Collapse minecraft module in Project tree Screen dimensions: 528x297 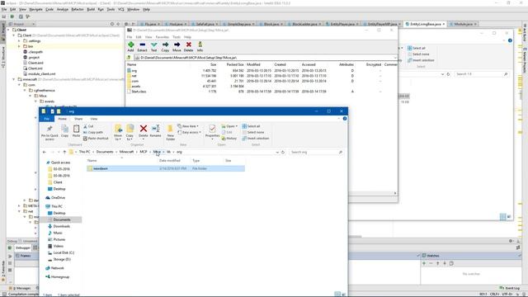(x=14, y=79)
